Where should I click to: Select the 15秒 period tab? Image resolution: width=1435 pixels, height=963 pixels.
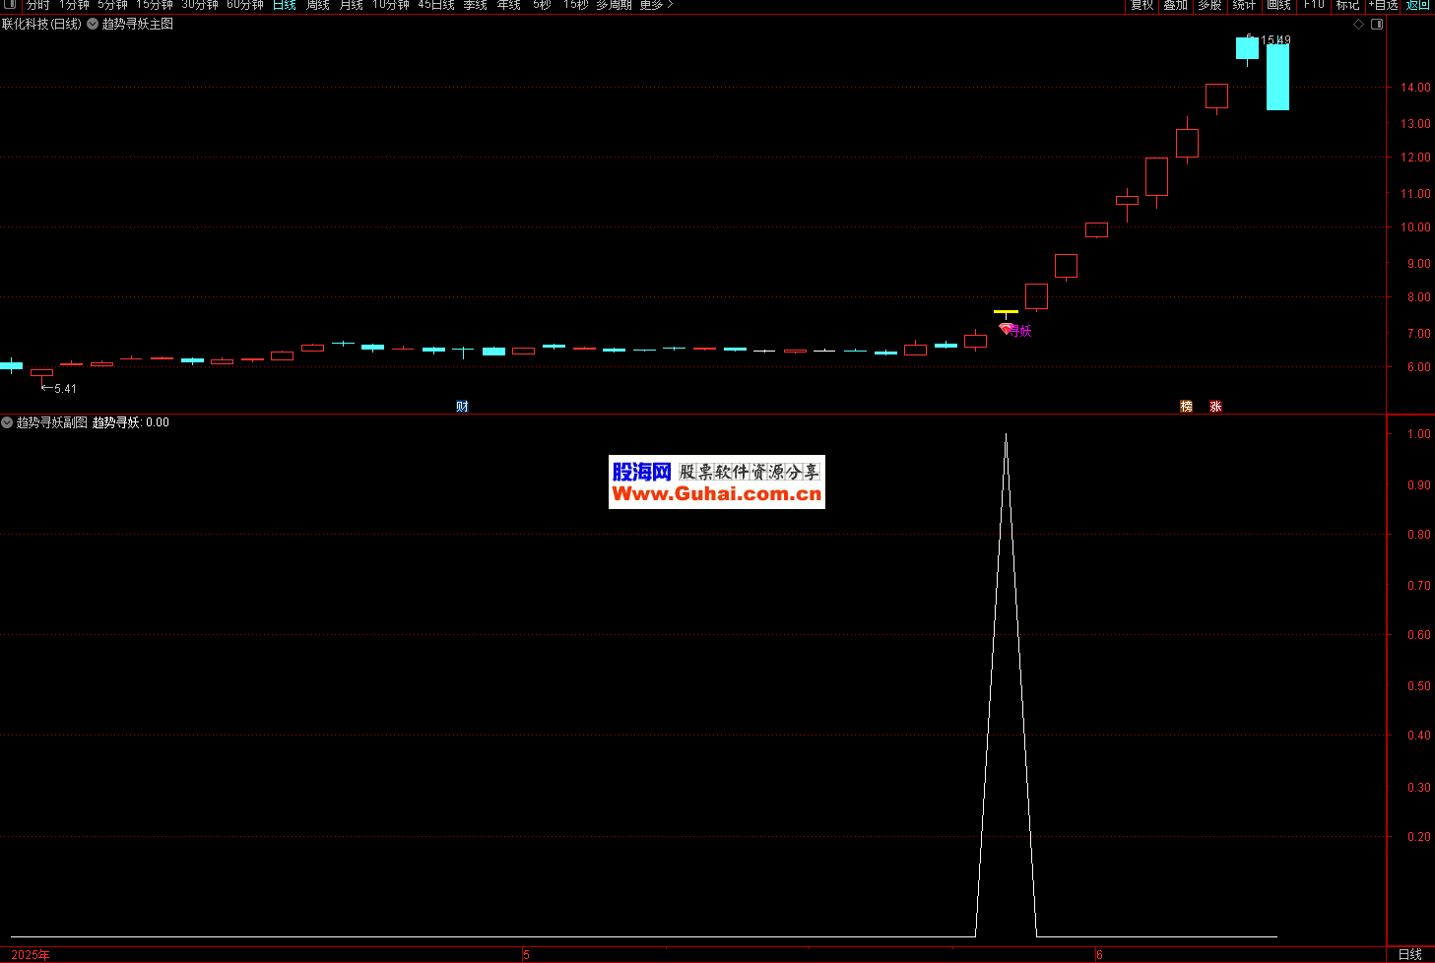coord(575,5)
